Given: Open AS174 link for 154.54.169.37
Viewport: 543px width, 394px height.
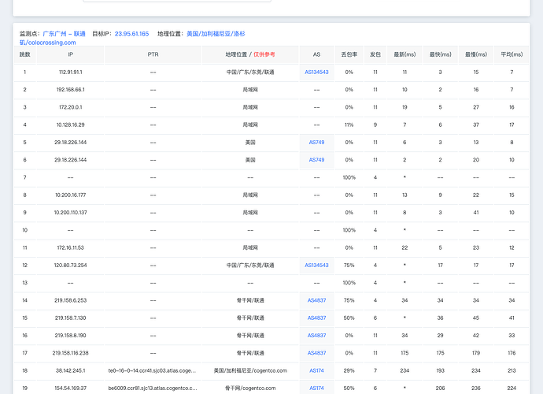Looking at the screenshot, I should coord(316,388).
